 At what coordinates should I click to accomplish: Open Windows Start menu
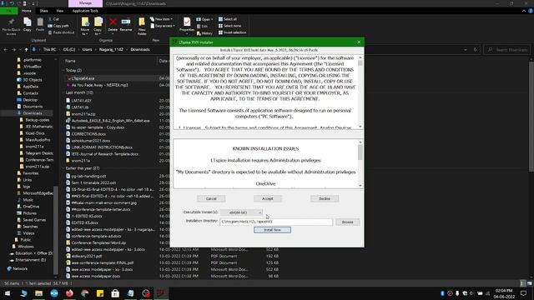point(8,293)
